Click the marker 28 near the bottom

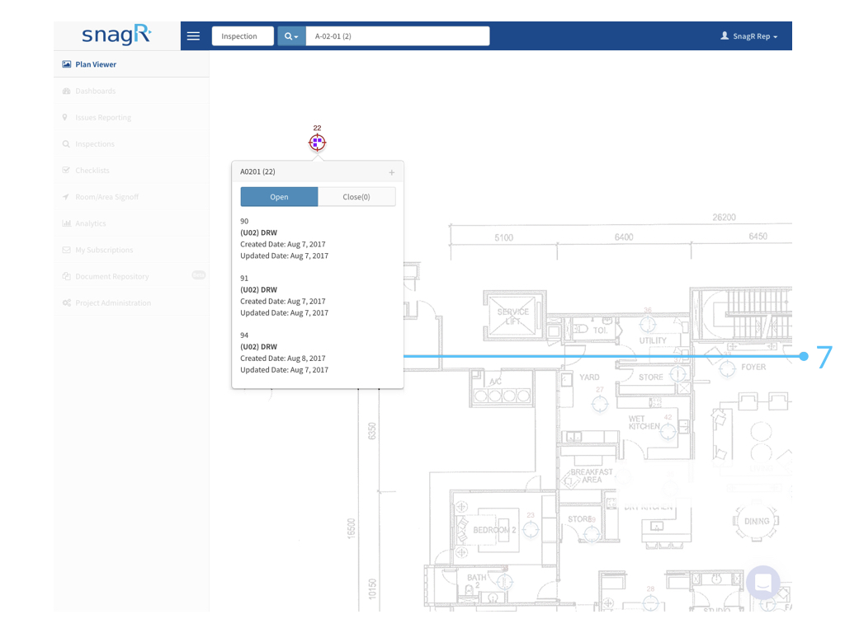pos(650,603)
